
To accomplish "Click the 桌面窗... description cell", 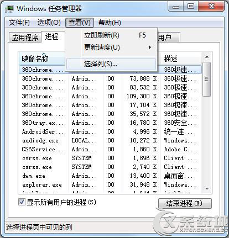I will point(178,176).
